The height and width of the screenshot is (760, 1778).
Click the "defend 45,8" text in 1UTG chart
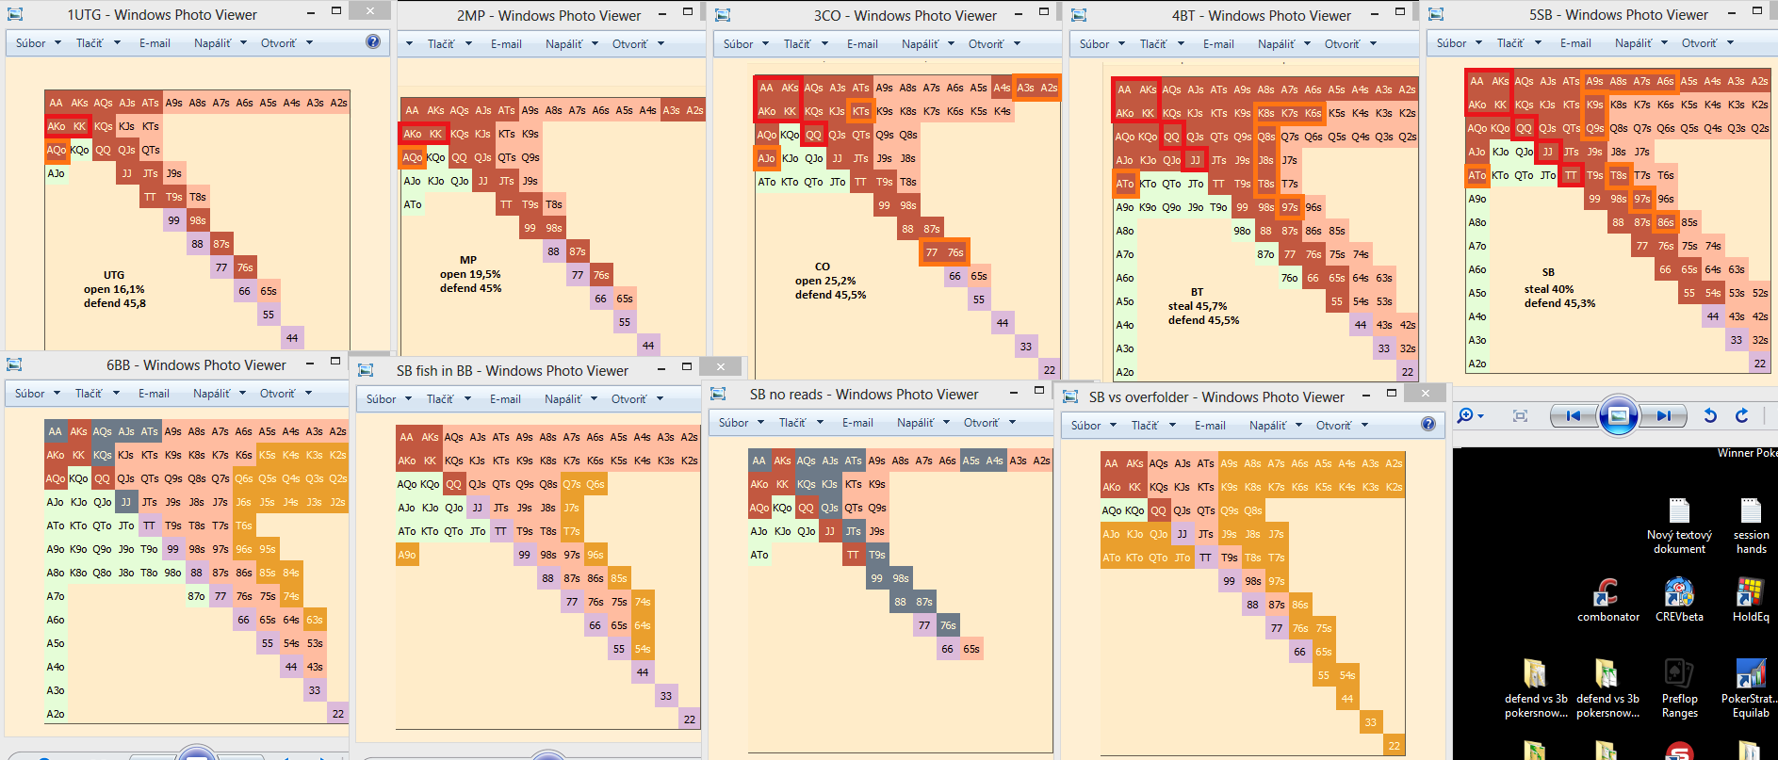(115, 303)
